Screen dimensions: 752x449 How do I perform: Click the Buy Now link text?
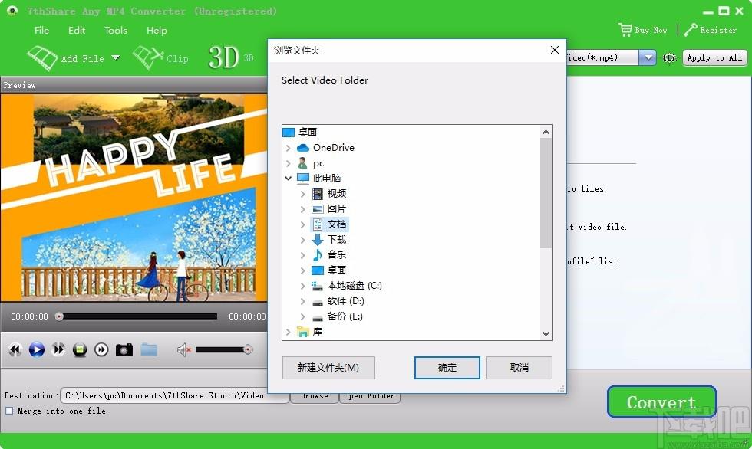(651, 30)
